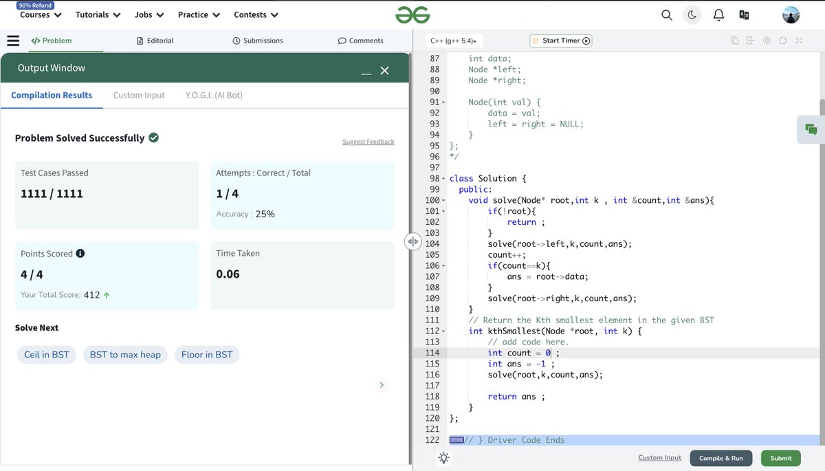The height and width of the screenshot is (471, 825).
Task: Toggle dark mode with the moon icon
Action: (692, 14)
